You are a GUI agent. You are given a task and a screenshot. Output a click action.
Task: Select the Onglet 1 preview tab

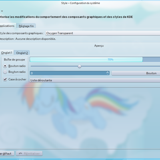pyautogui.click(x=7, y=53)
